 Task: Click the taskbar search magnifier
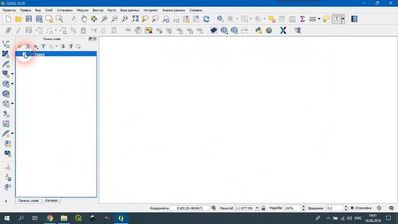tap(21, 218)
